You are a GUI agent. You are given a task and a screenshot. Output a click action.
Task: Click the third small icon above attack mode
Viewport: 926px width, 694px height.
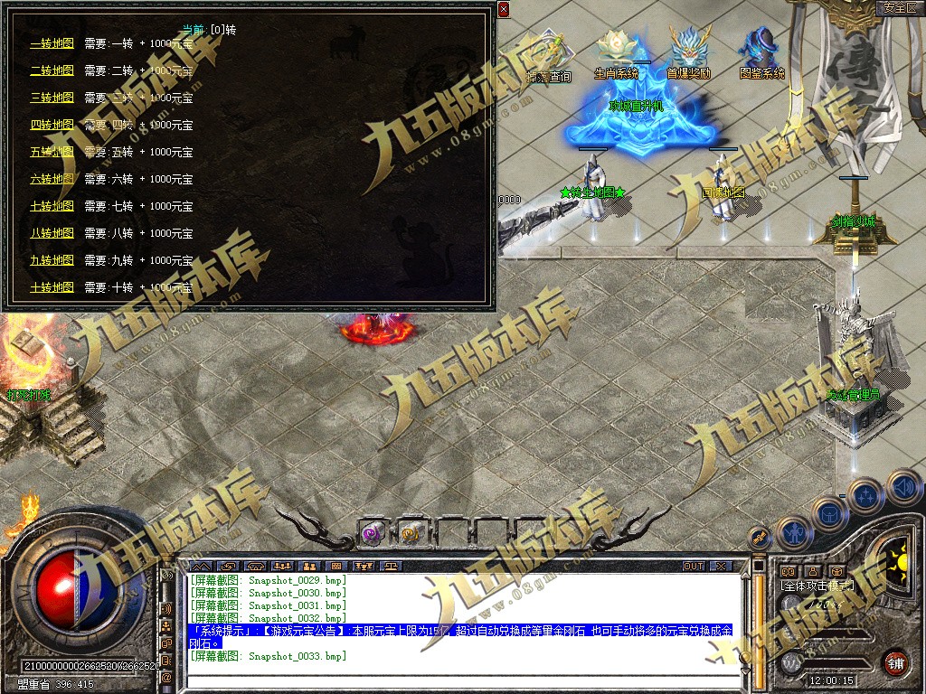click(x=836, y=571)
